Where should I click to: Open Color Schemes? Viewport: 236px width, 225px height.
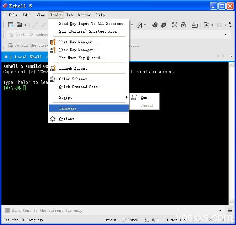click(89, 79)
